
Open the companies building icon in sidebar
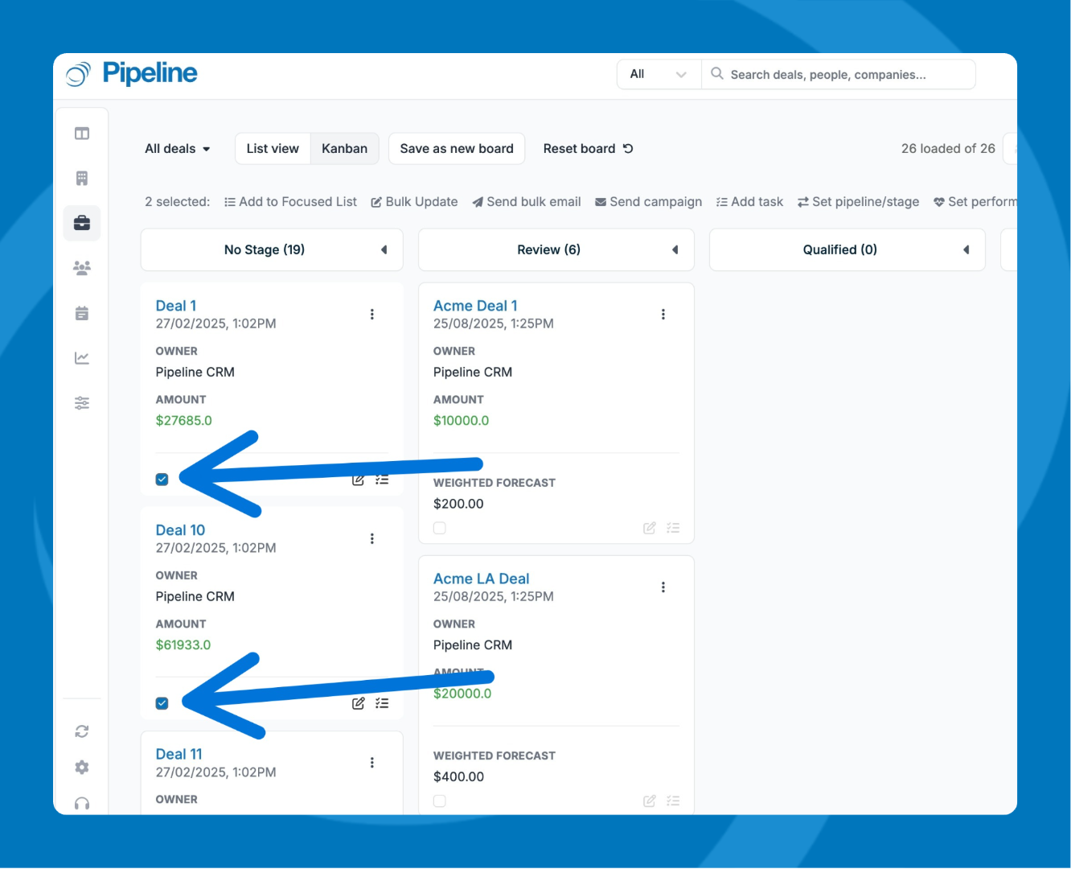click(x=82, y=179)
